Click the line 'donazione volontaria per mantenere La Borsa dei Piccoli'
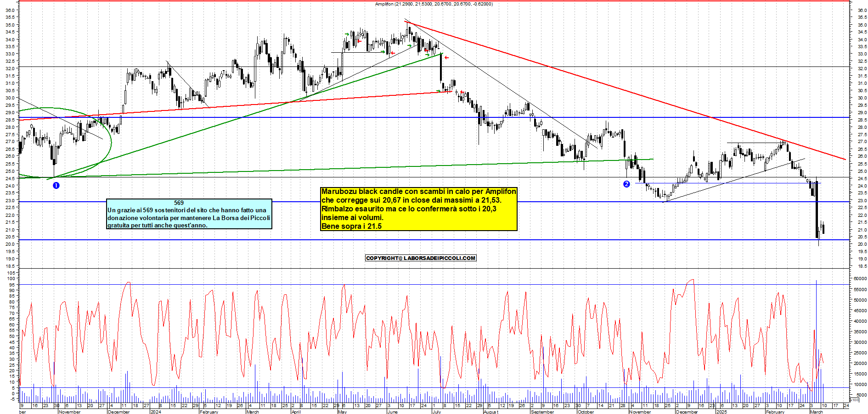 (x=189, y=218)
